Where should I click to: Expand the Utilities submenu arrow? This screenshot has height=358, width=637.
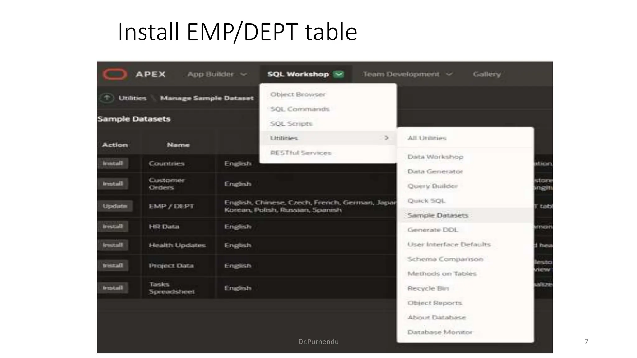coord(387,138)
